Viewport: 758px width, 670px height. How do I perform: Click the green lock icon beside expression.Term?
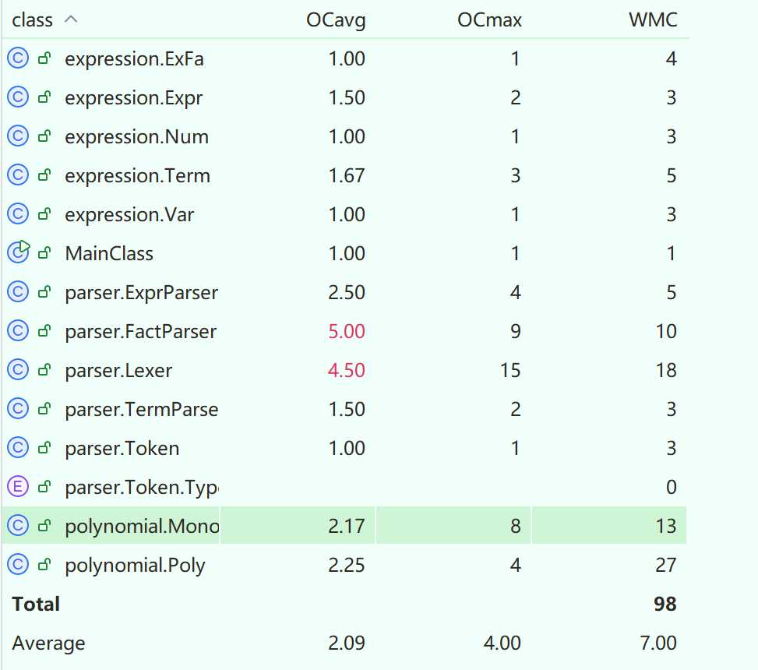(x=45, y=176)
